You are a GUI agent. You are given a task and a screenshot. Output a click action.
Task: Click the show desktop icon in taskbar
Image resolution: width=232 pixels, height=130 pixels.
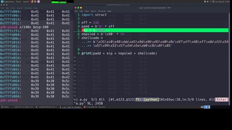click(202, 107)
